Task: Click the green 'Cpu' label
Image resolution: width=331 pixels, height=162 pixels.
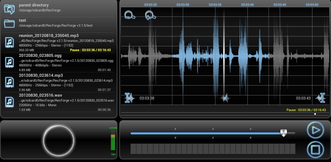Action: (113, 154)
